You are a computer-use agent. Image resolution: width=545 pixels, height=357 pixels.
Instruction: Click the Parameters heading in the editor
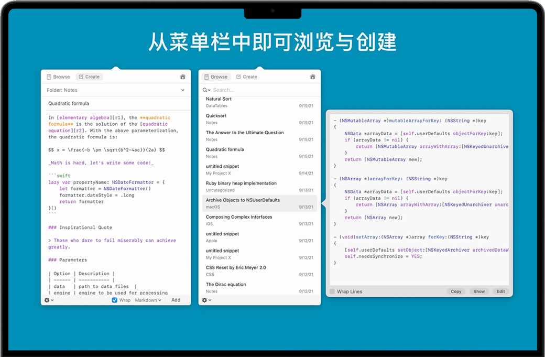pos(68,260)
